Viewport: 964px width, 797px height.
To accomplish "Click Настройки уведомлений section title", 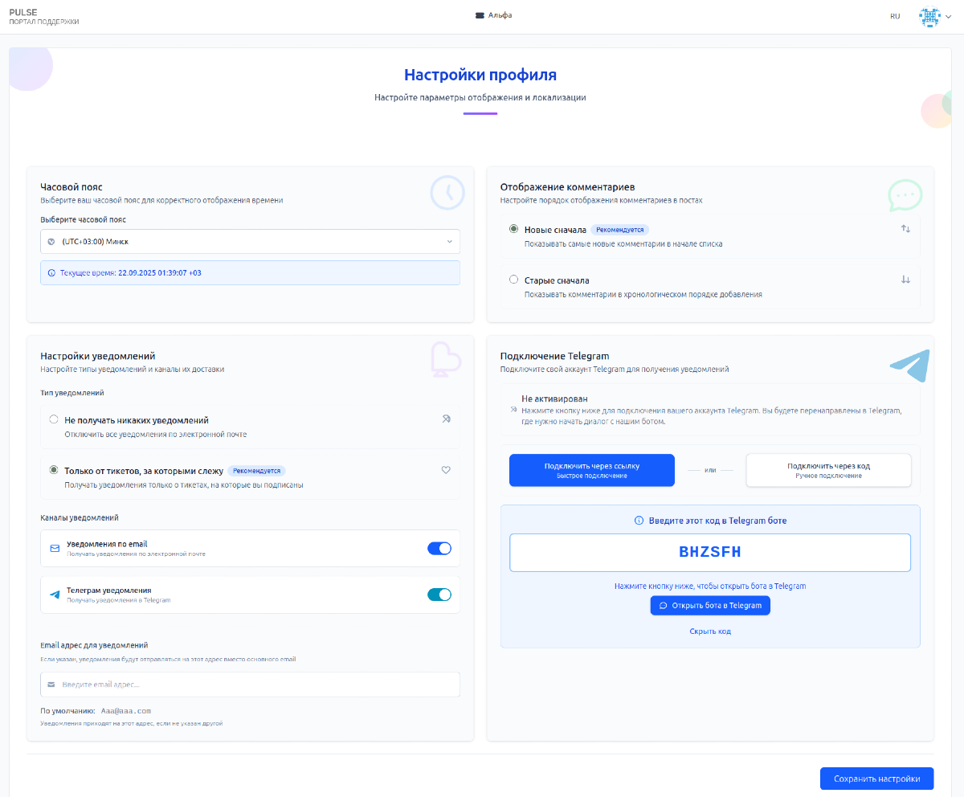I will (x=98, y=356).
